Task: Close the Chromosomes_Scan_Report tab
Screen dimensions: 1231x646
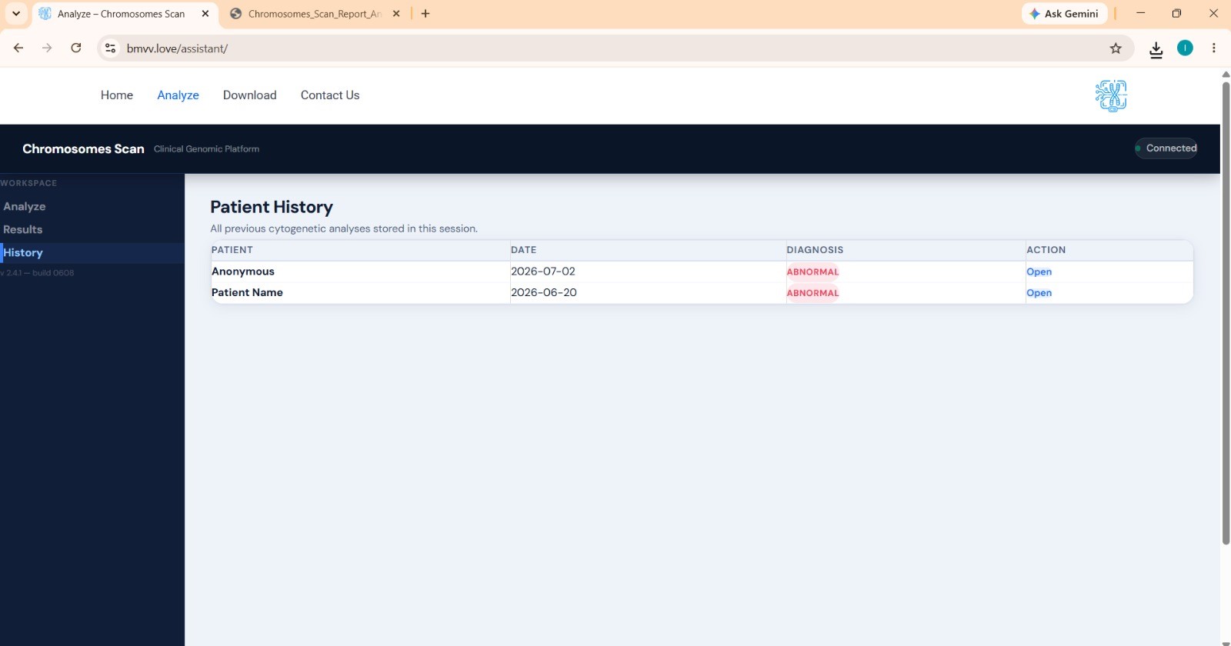Action: tap(396, 14)
